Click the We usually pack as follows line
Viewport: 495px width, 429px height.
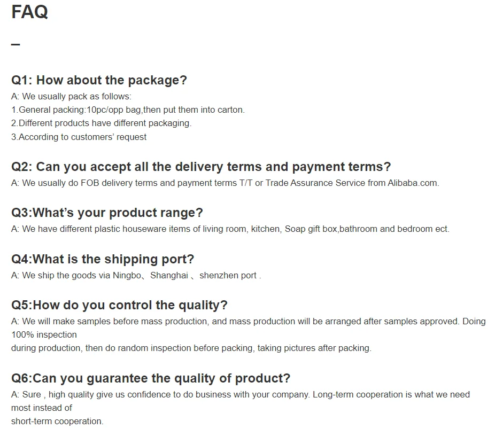[71, 97]
